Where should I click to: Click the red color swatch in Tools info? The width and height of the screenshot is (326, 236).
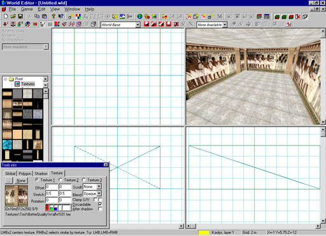(x=47, y=207)
